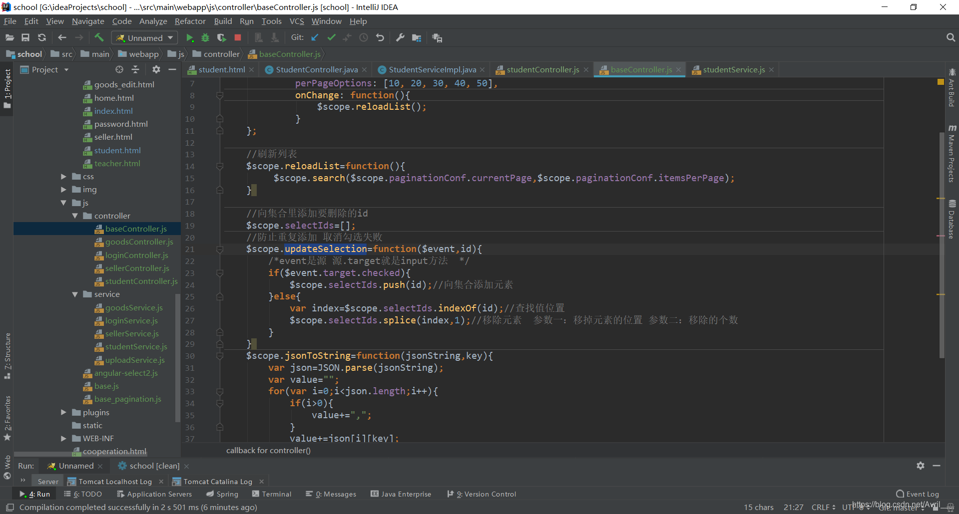Collapse the service folder
959x514 pixels.
click(x=75, y=294)
